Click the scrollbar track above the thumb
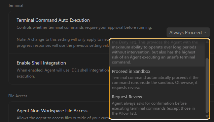The width and height of the screenshot is (214, 122). pyautogui.click(x=207, y=50)
